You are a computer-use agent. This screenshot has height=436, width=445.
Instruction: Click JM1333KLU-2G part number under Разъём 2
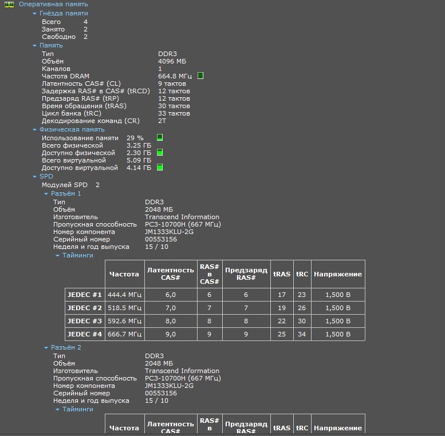coord(169,386)
